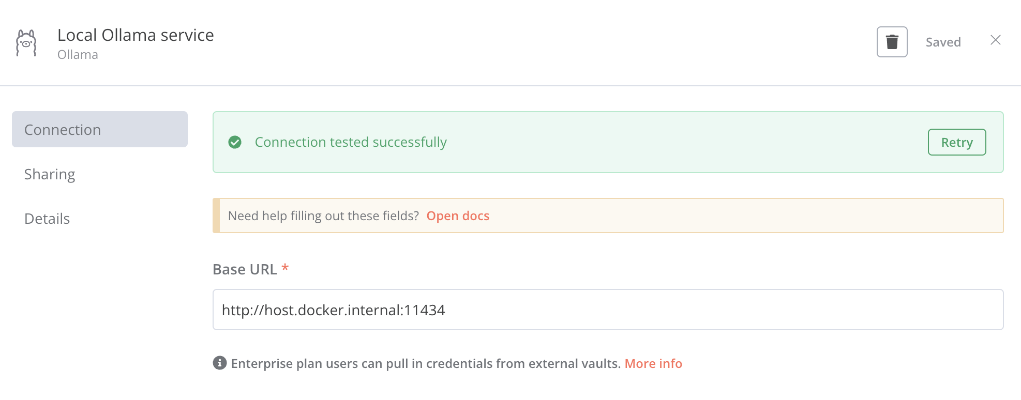Click the info icon beside Enterprise notice
The width and height of the screenshot is (1021, 400).
(x=220, y=363)
